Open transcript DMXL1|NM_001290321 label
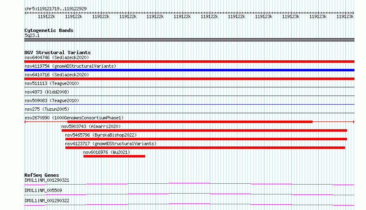 (x=47, y=180)
